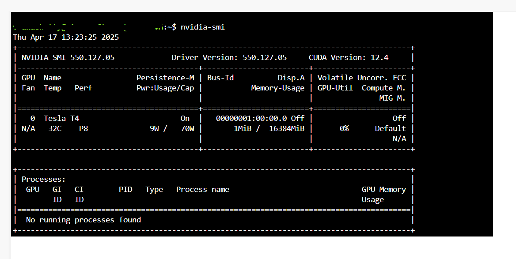Click the Temp column header
Viewport: 516px width, 259px height.
pyautogui.click(x=53, y=88)
